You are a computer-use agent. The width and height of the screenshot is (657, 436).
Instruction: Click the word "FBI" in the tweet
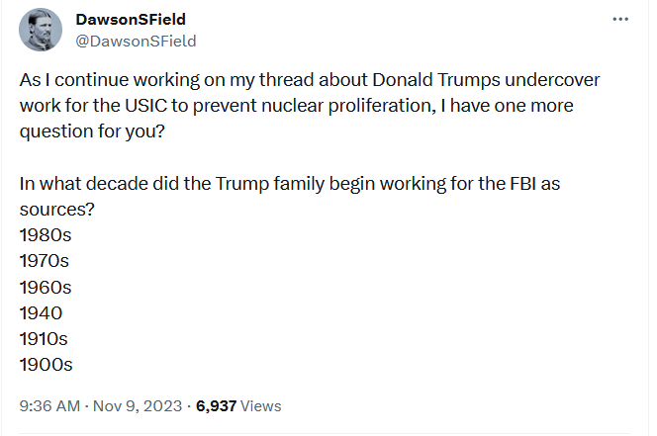(x=523, y=184)
